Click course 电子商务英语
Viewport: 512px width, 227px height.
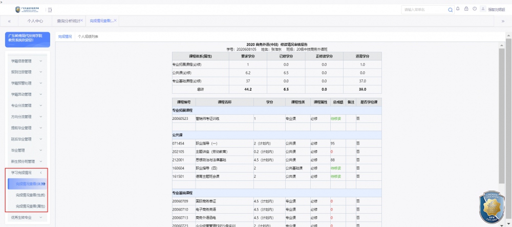coord(206,209)
